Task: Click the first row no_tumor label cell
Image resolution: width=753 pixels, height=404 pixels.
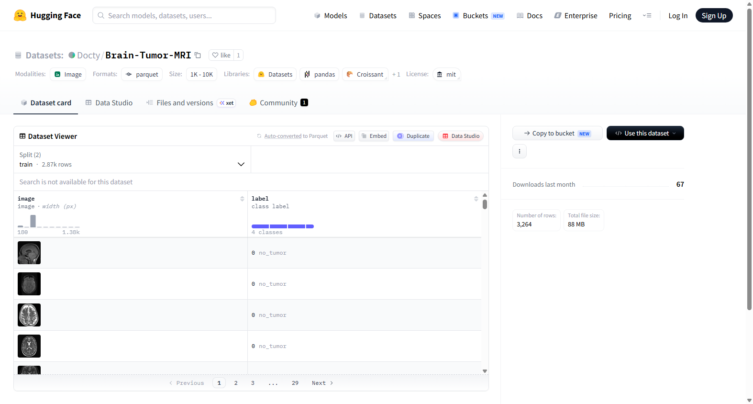Action: [x=364, y=253]
